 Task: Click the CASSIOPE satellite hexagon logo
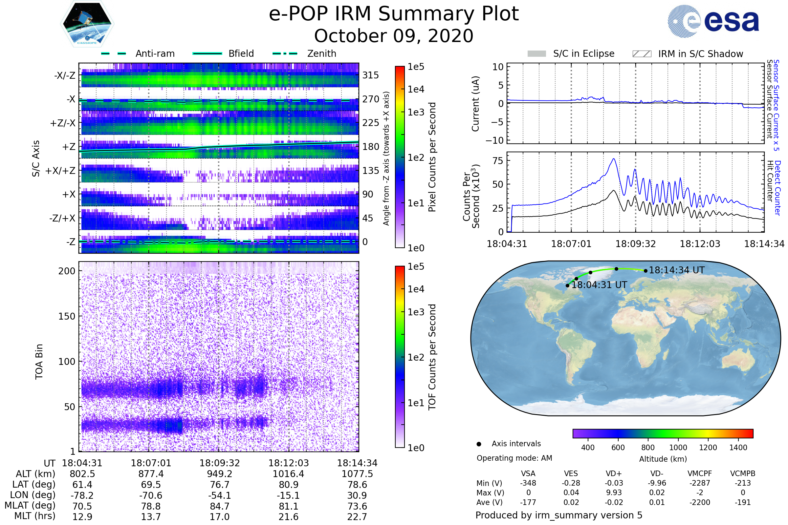87,24
